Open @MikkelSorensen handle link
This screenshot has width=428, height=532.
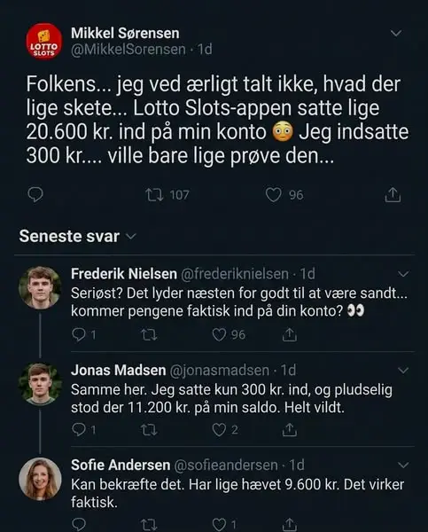(128, 50)
